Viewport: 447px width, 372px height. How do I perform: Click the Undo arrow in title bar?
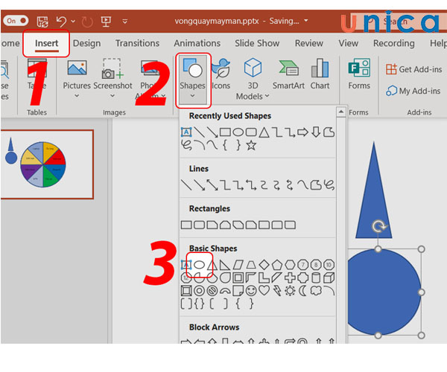coord(62,22)
